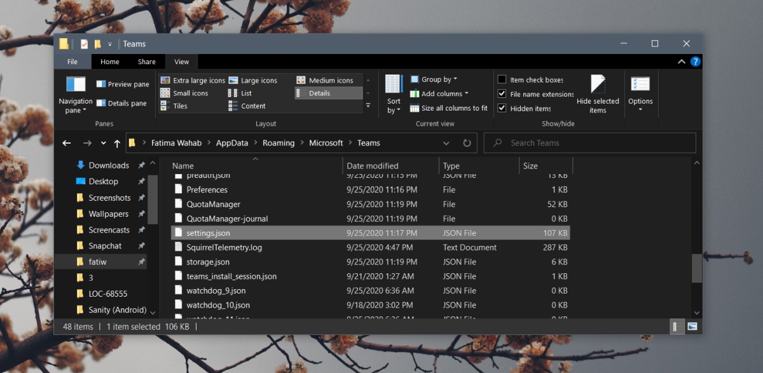Image resolution: width=763 pixels, height=373 pixels.
Task: Open the Help question mark icon
Action: tap(695, 62)
